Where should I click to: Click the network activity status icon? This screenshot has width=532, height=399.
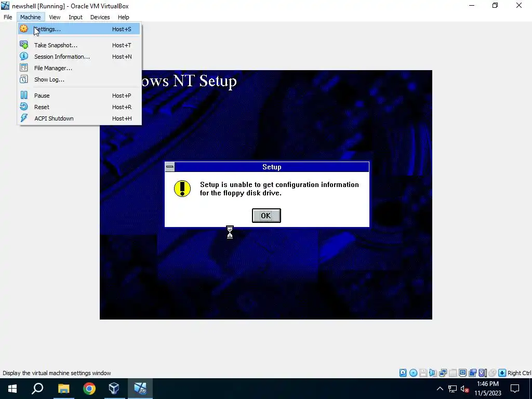[x=443, y=373]
